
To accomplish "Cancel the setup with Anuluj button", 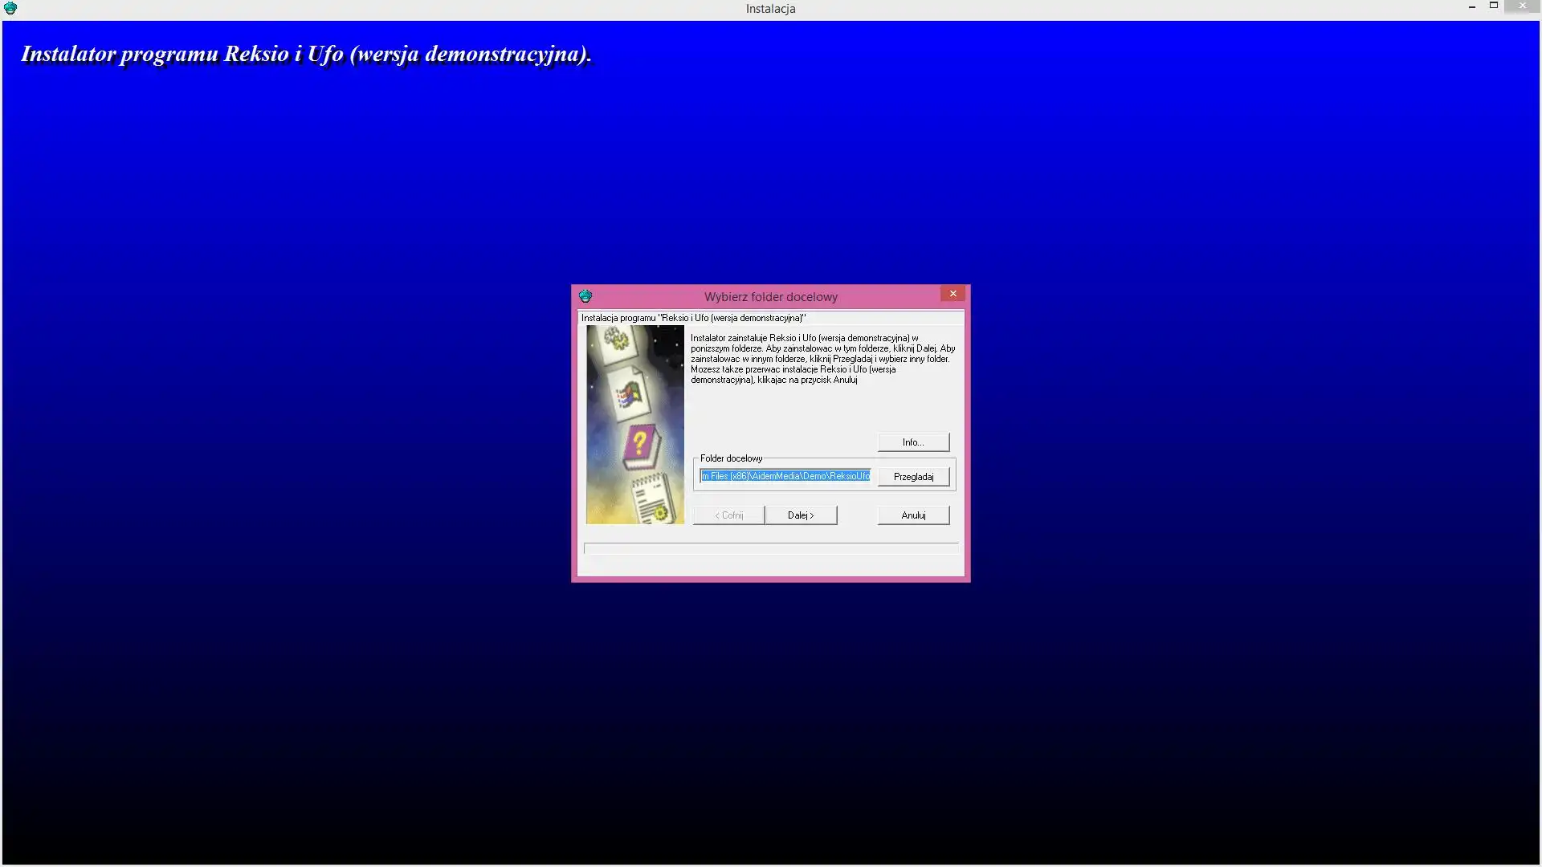I will tap(913, 515).
